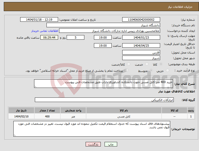Click the شماره نیاز label
Image resolution: width=199 pixels, height=151 pixels.
point(188,20)
